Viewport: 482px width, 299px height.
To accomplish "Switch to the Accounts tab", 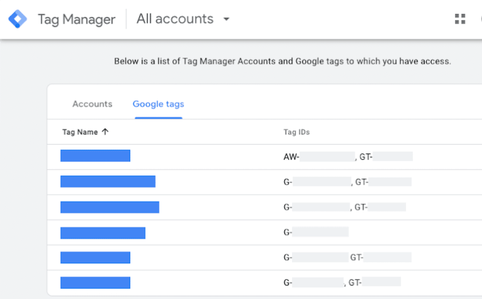I will pyautogui.click(x=92, y=104).
